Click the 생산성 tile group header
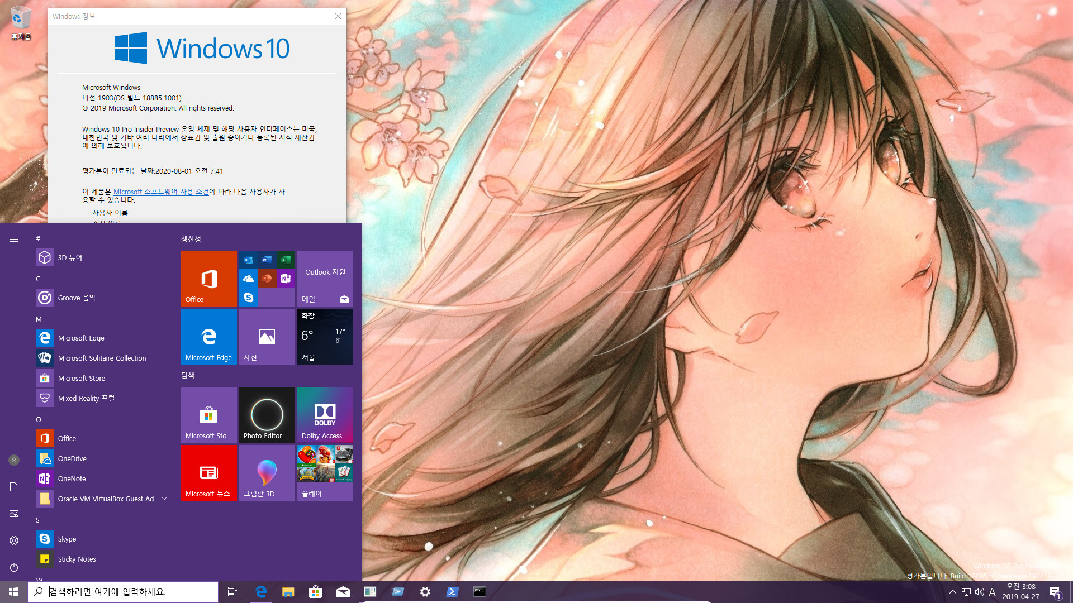 [191, 239]
